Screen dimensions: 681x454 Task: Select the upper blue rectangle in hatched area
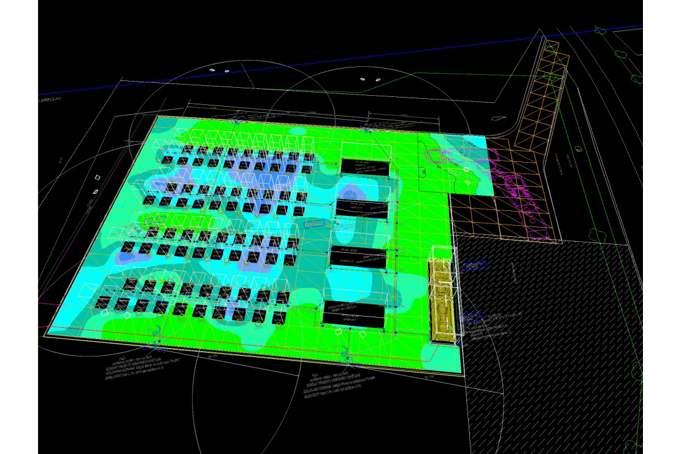(x=475, y=266)
